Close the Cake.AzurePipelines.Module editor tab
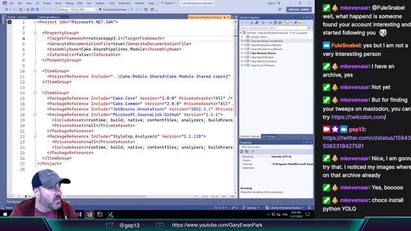411x231 pixels. pos(229,17)
